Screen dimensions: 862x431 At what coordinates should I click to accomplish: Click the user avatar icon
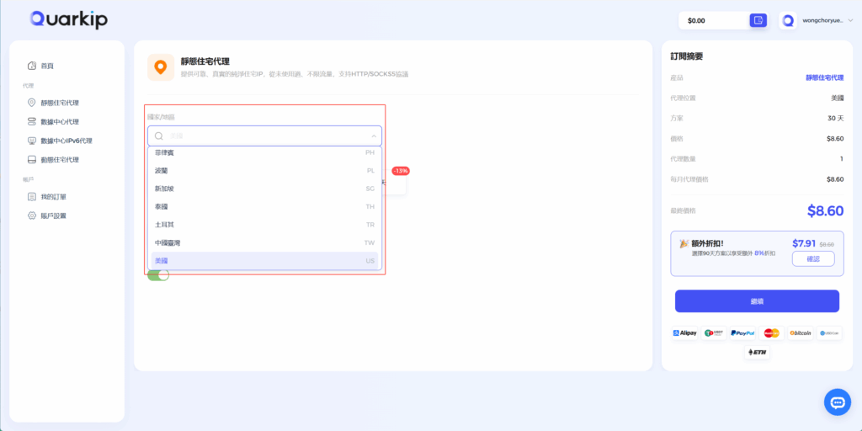[x=788, y=20]
